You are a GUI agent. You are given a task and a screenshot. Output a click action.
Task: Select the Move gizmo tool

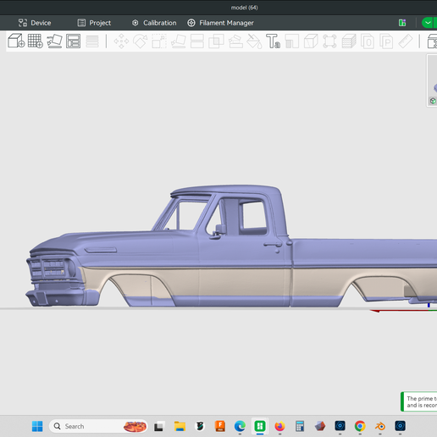pos(121,41)
